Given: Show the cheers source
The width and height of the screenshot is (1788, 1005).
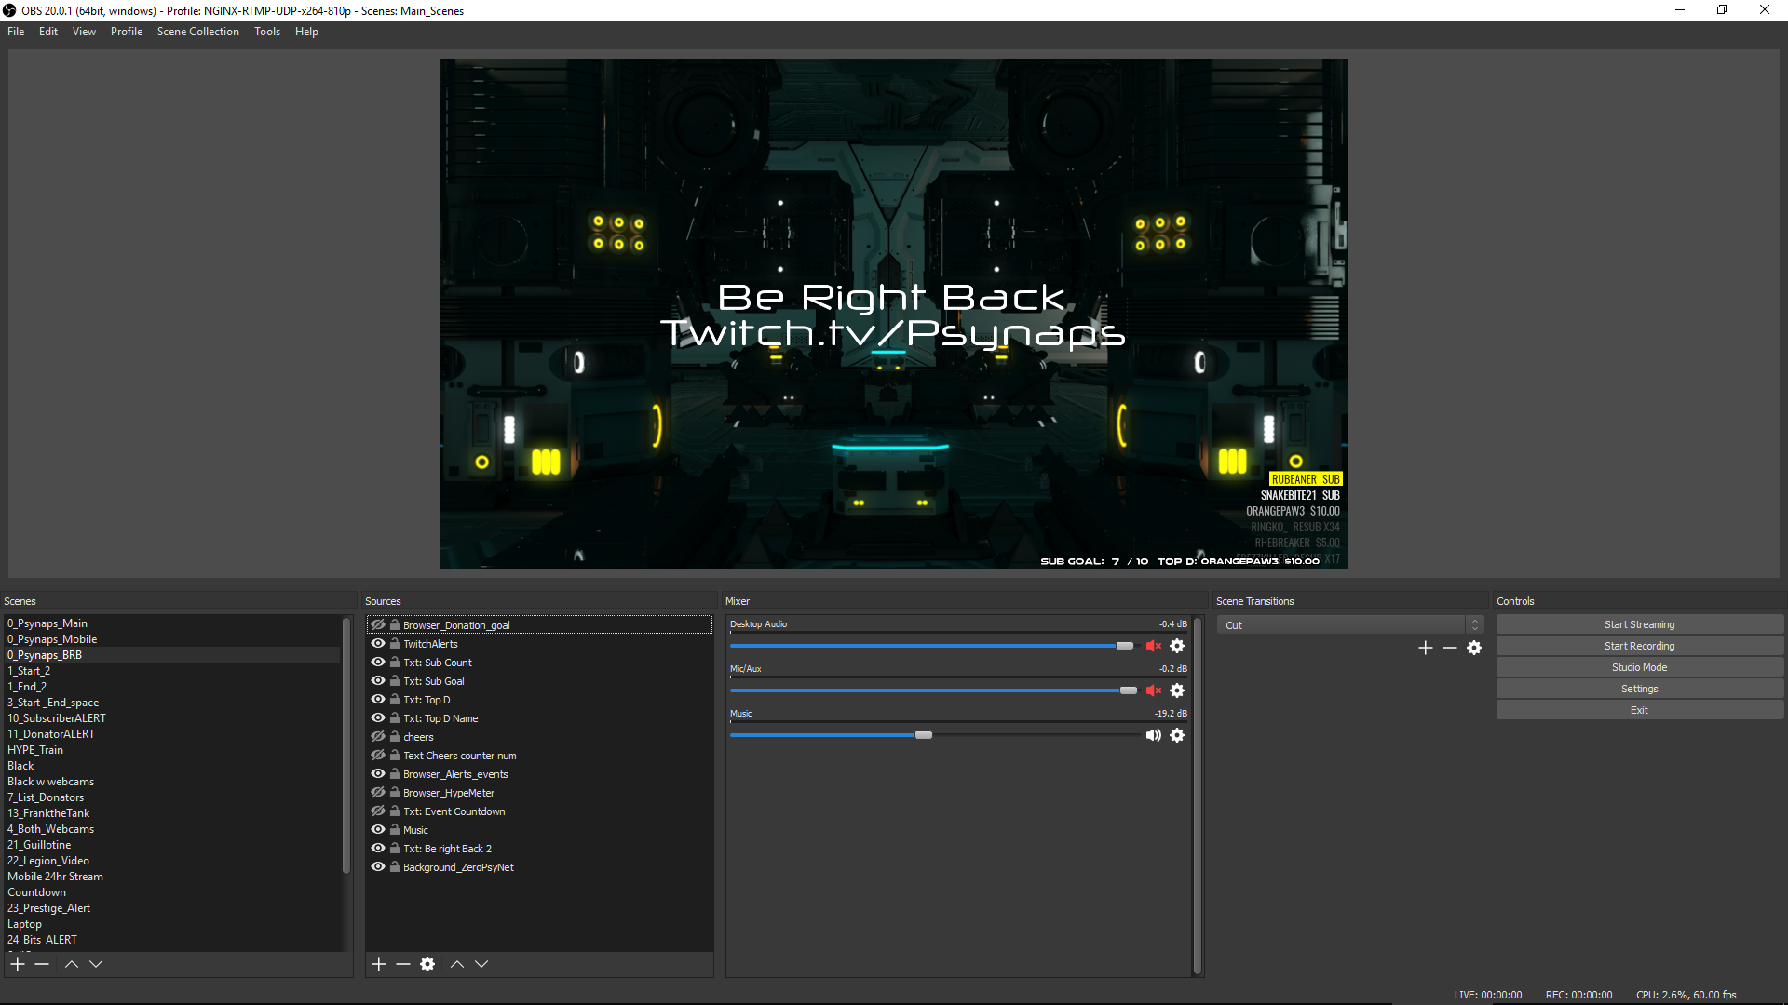Looking at the screenshot, I should (378, 737).
